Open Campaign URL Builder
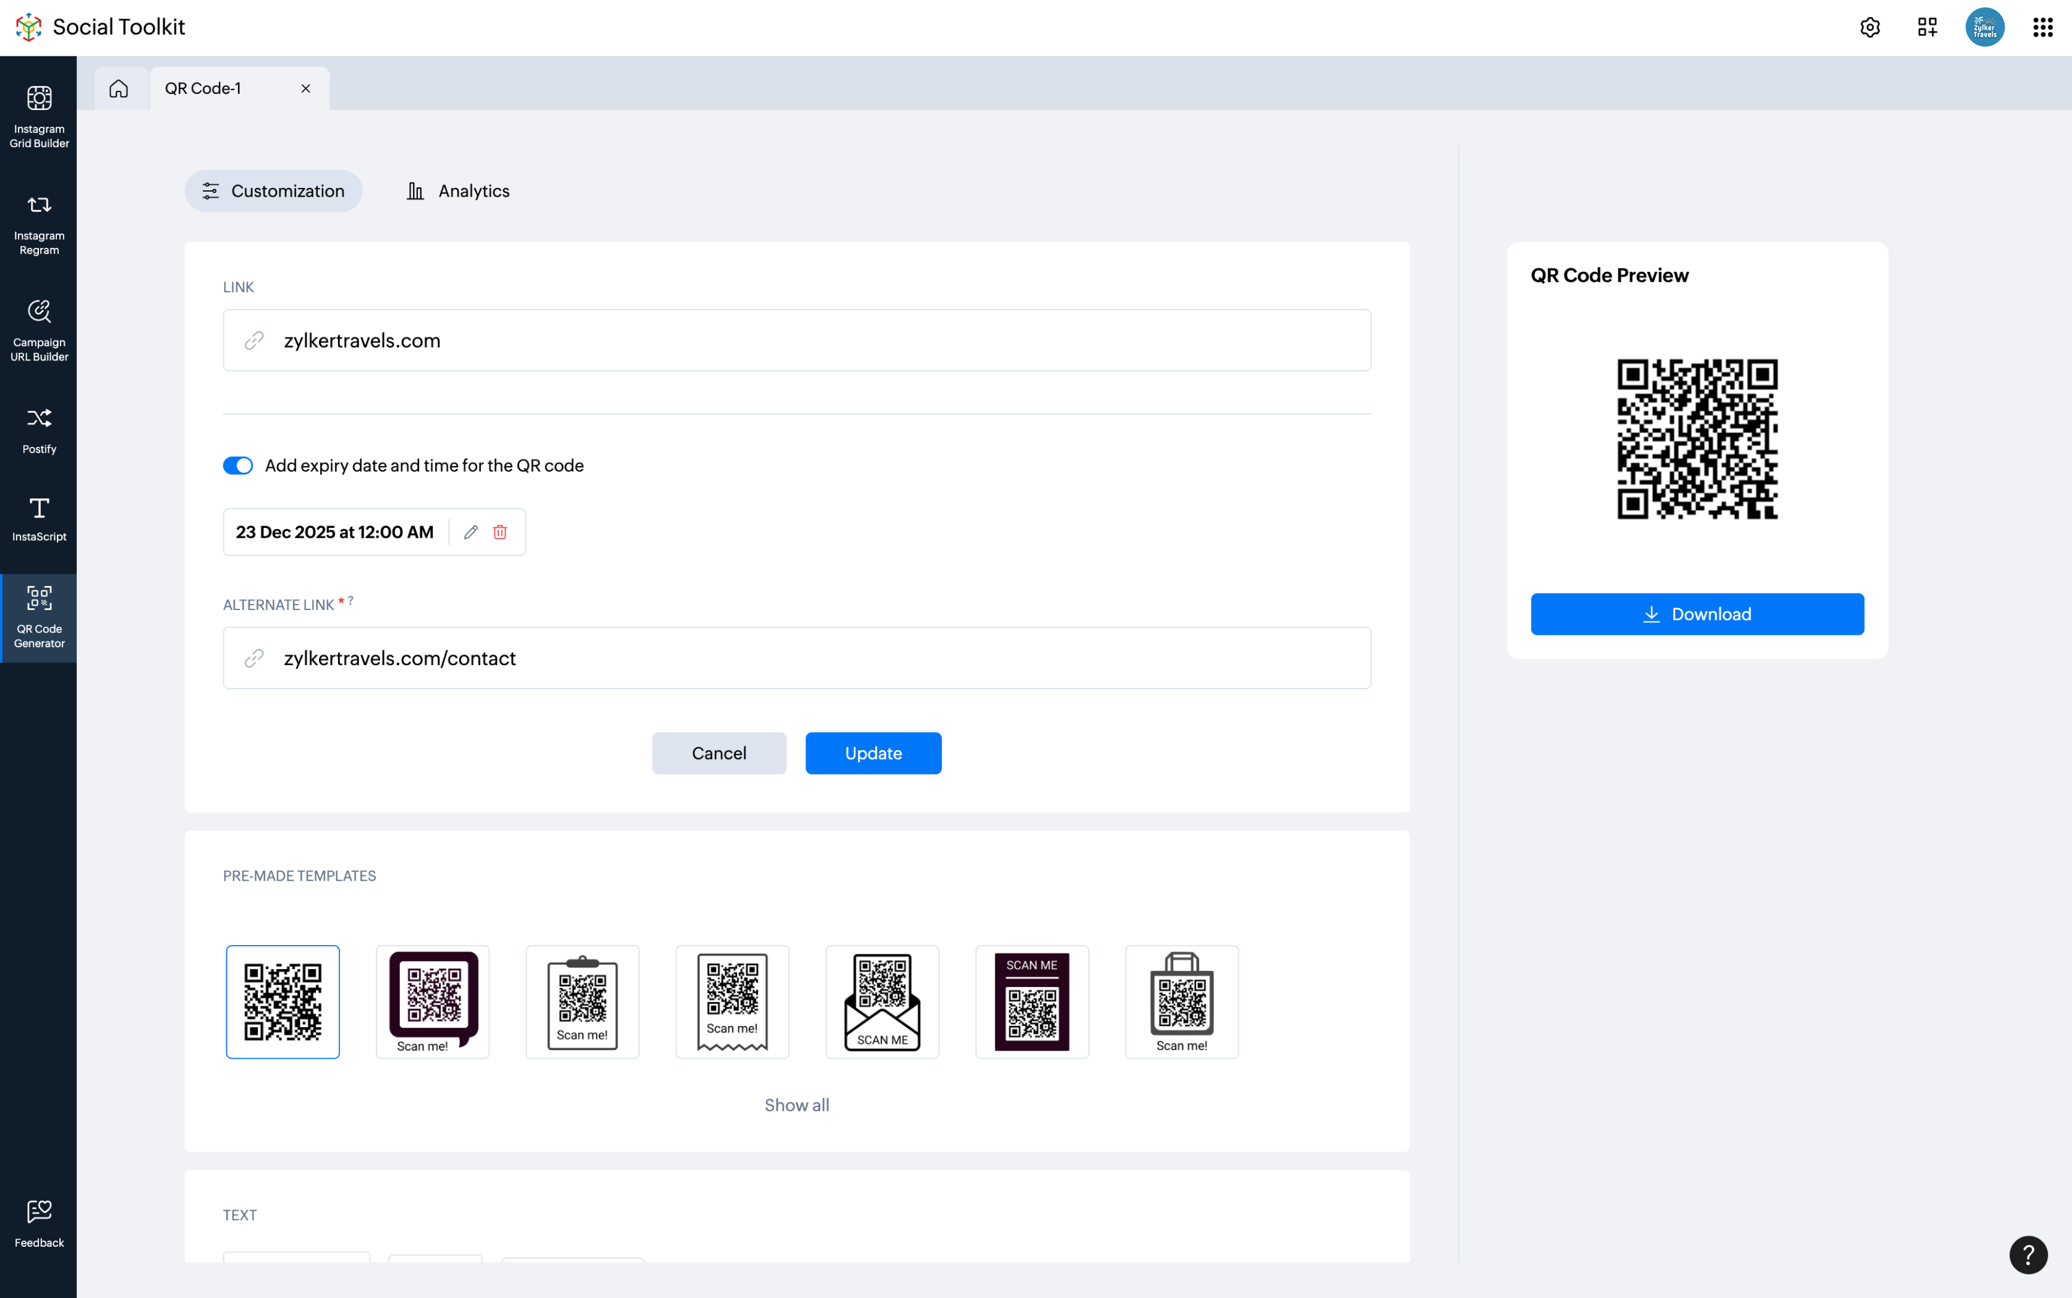 click(x=38, y=331)
